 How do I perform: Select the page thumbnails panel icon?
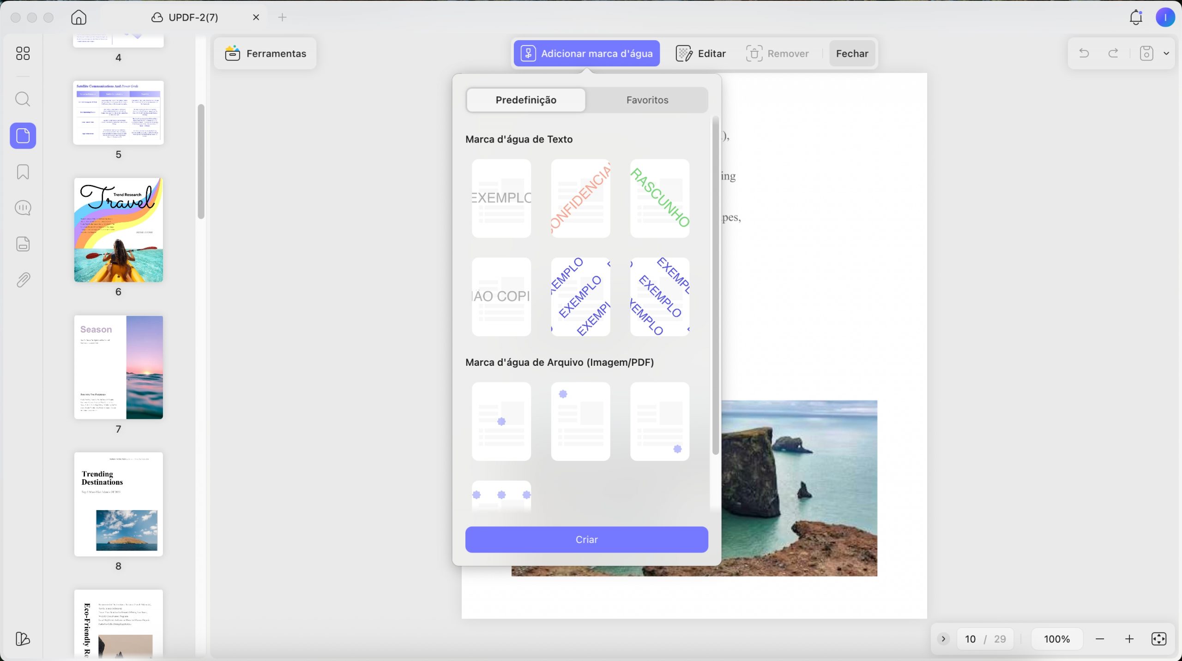coord(23,136)
